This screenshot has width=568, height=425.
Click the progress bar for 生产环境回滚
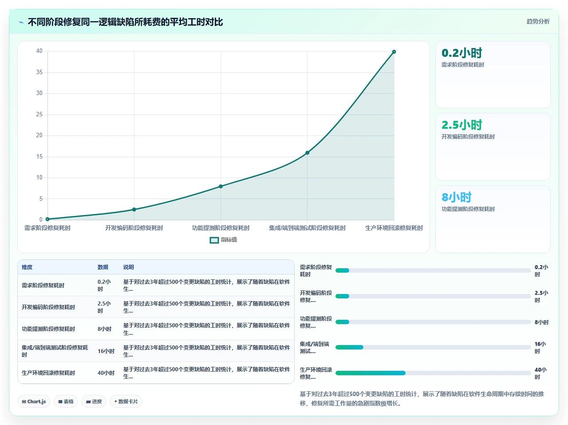coord(433,373)
